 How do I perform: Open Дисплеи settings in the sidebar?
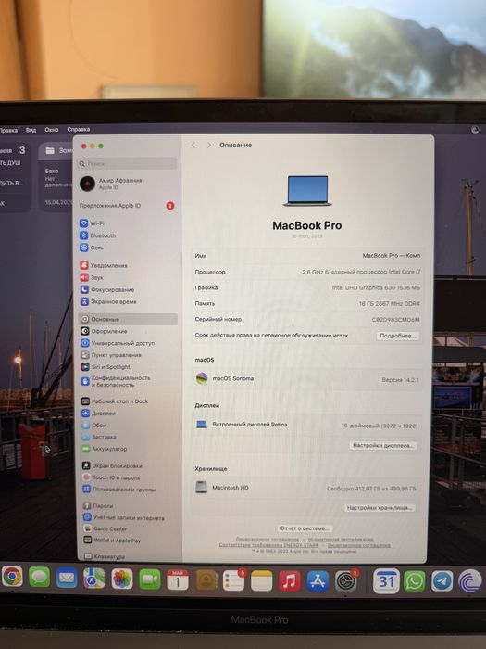(98, 414)
